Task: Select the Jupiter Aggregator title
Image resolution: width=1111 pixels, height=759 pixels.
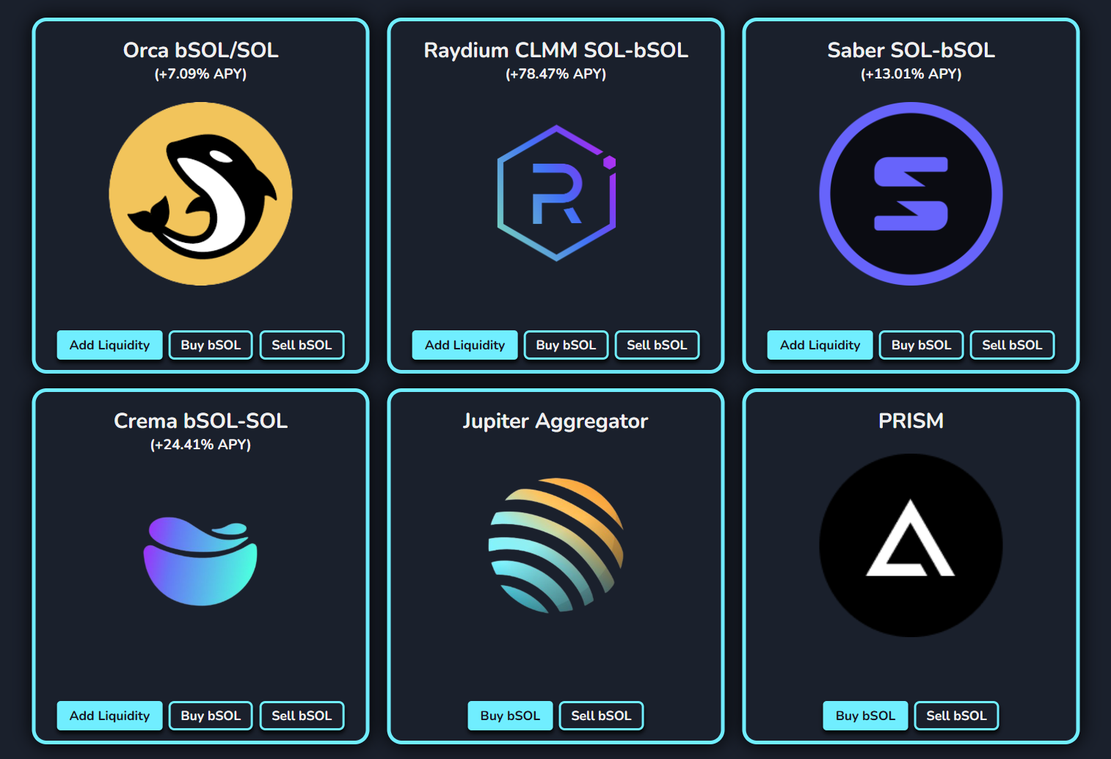Action: click(555, 421)
